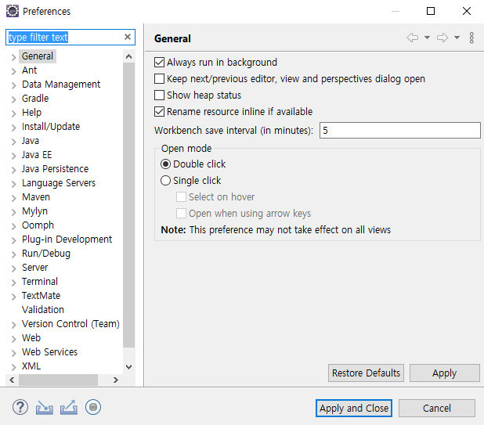Click the Eclipse Preferences title bar icon
484x425 pixels.
[x=13, y=11]
